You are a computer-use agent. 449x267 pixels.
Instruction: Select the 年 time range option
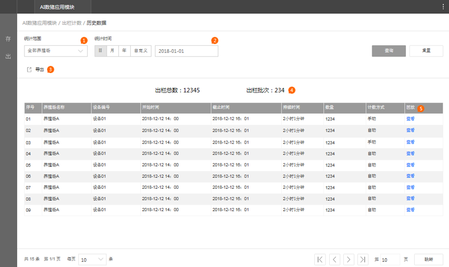pyautogui.click(x=124, y=51)
